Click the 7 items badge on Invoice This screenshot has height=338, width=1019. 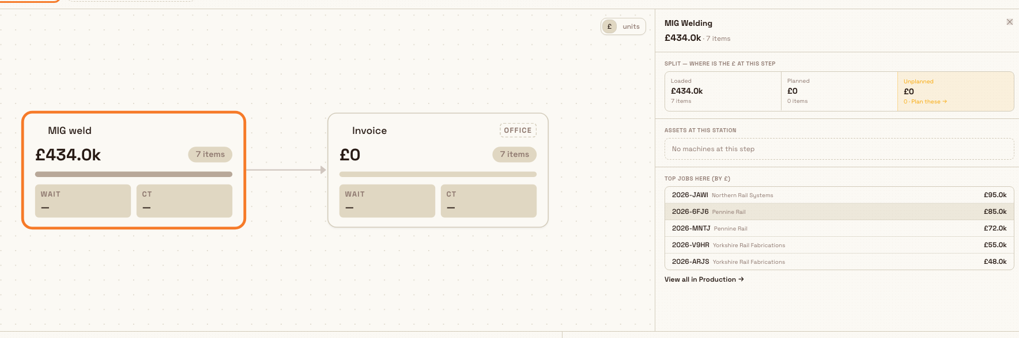(515, 154)
